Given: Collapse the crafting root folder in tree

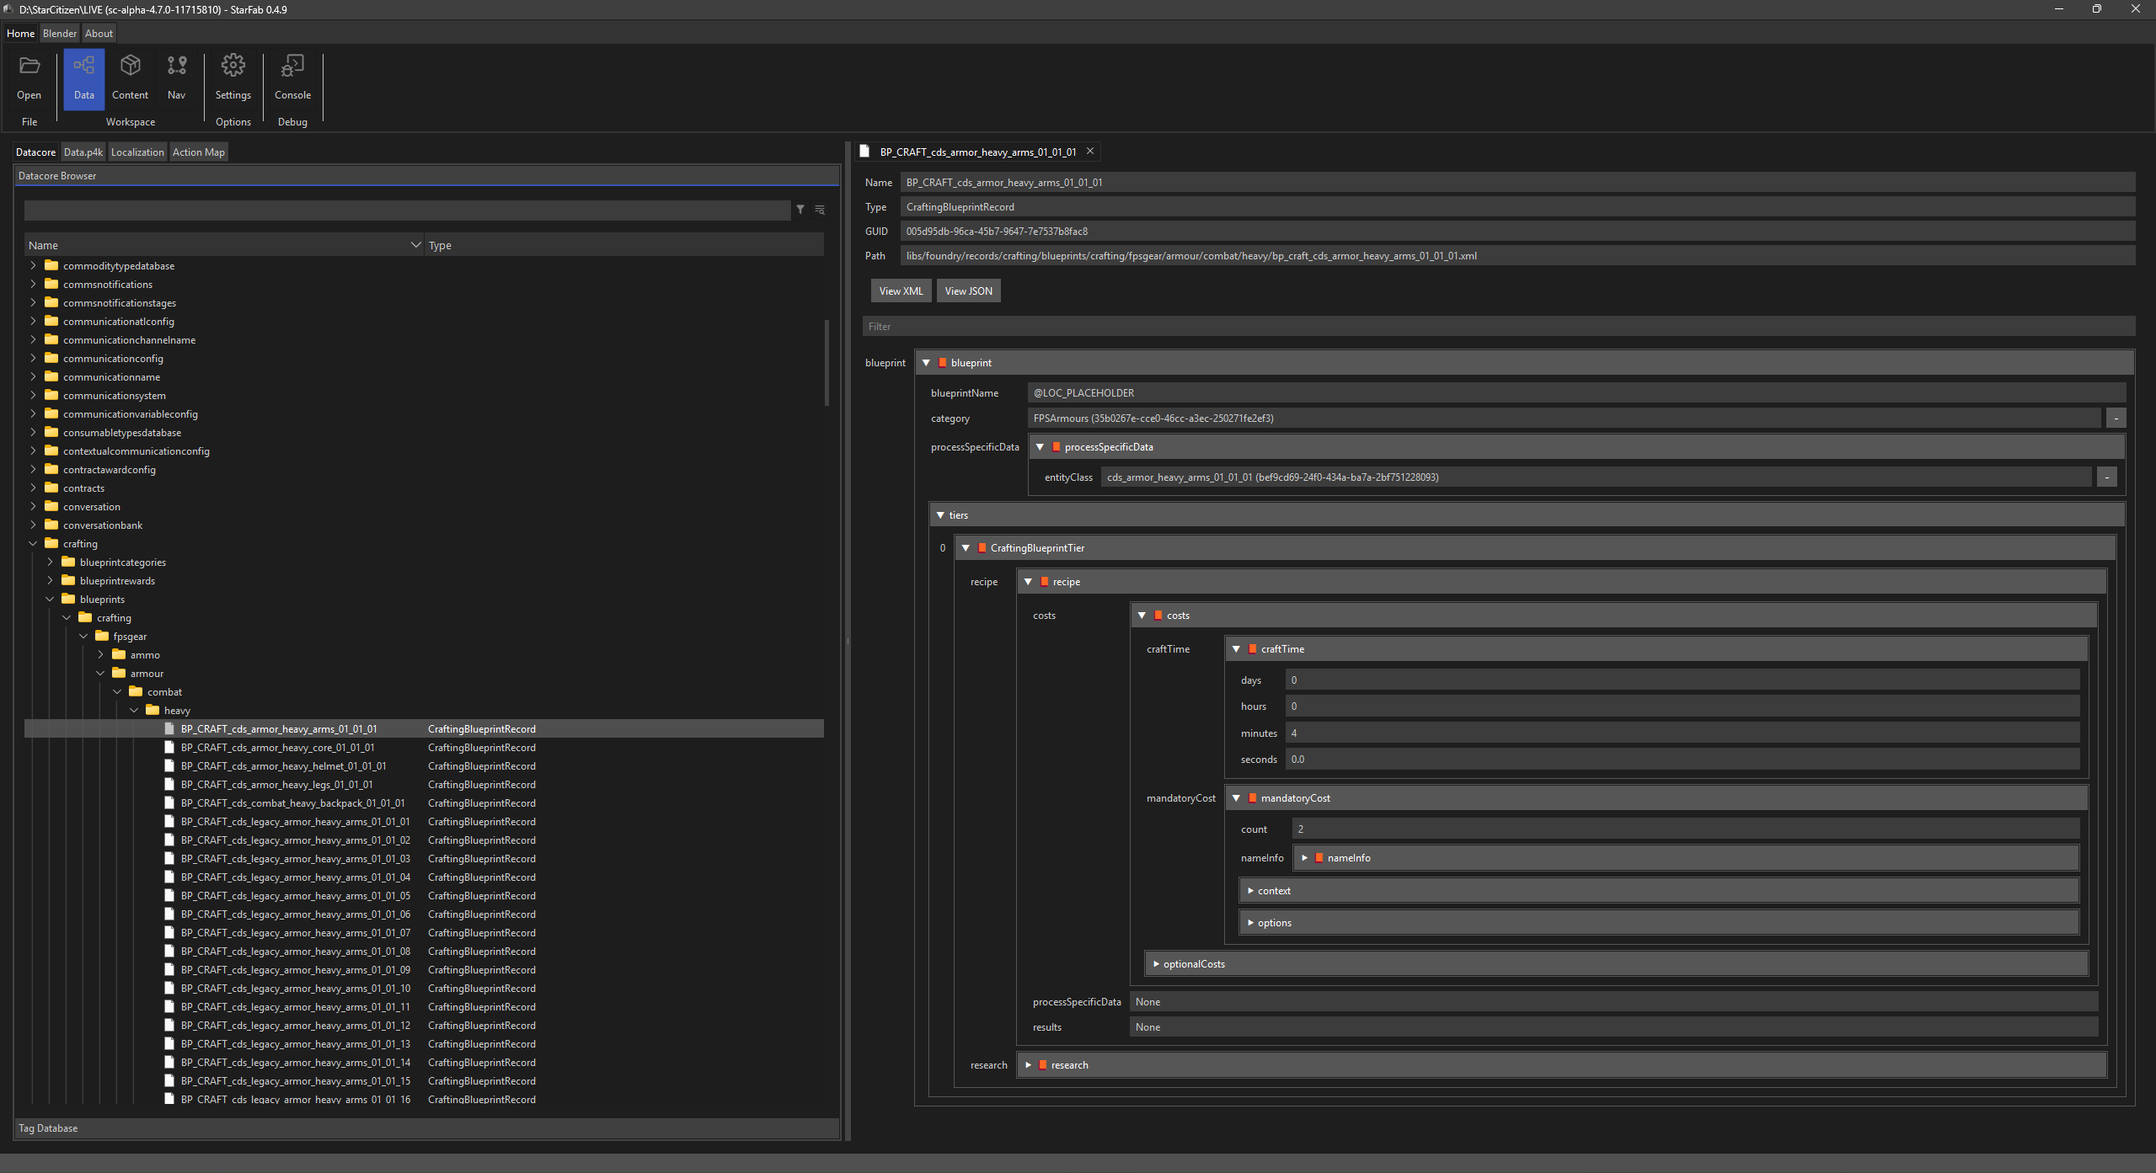Looking at the screenshot, I should (x=33, y=544).
